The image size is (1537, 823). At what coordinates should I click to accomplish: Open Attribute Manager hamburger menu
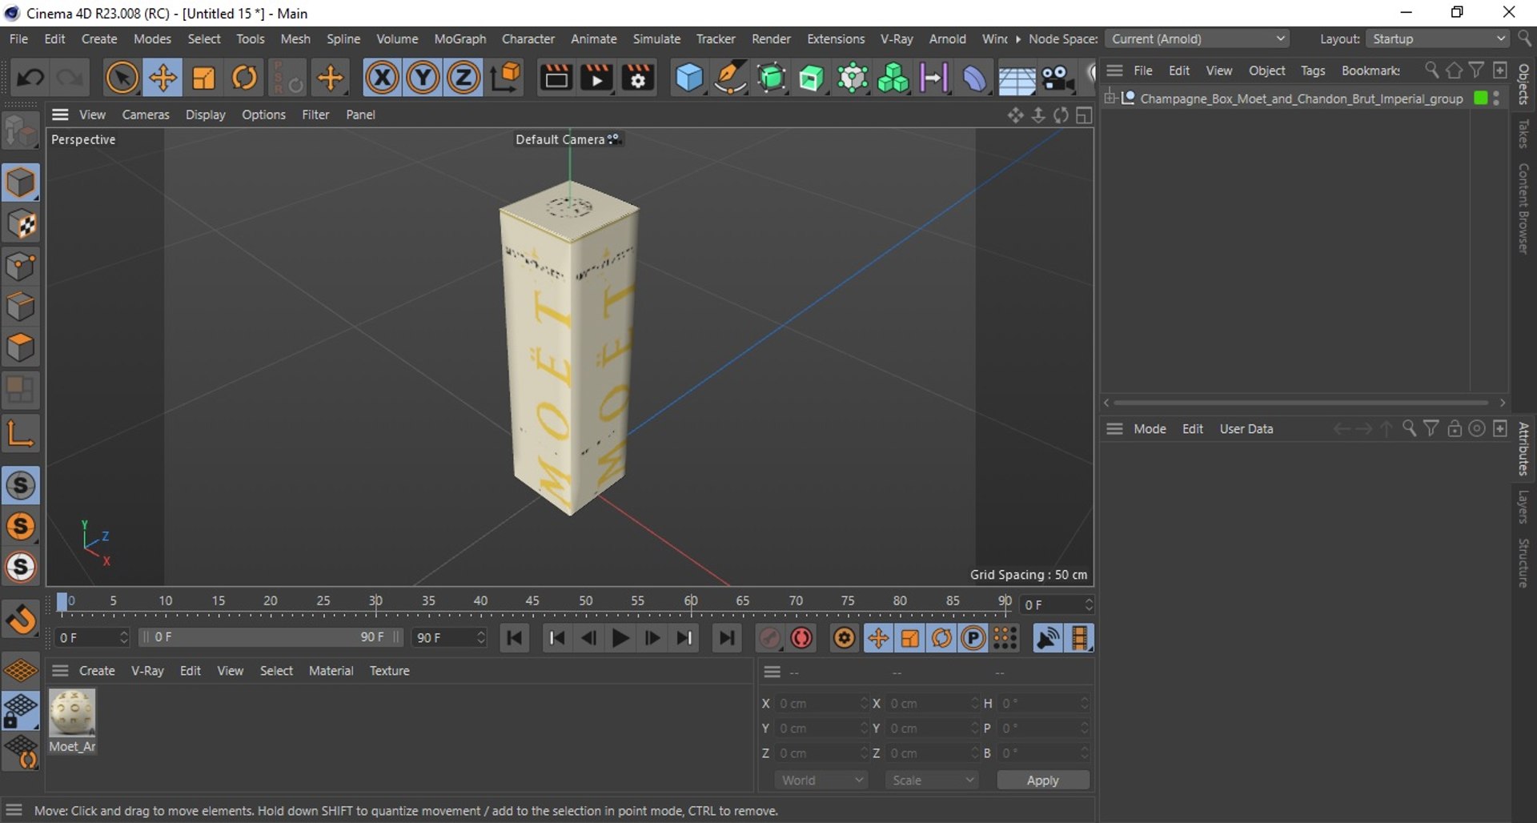pyautogui.click(x=1114, y=429)
